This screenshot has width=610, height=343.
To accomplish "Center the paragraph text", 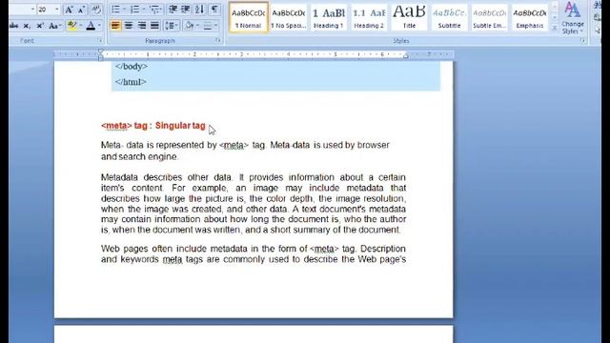I will tap(129, 26).
